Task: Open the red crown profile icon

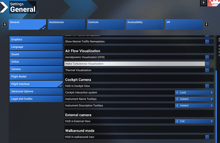Action: tap(214, 3)
